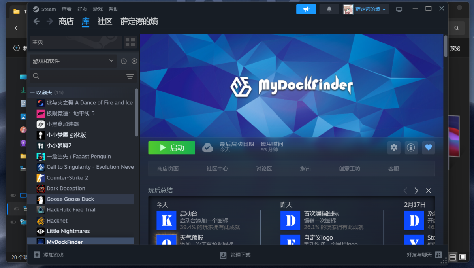
Task: Click the game list scrollbar
Action: [137, 113]
